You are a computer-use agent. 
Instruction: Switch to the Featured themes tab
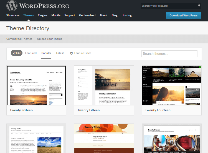pos(31,53)
